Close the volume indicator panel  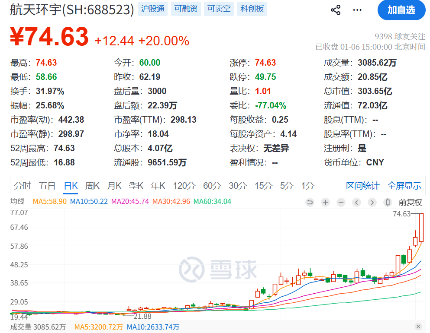[418, 327]
